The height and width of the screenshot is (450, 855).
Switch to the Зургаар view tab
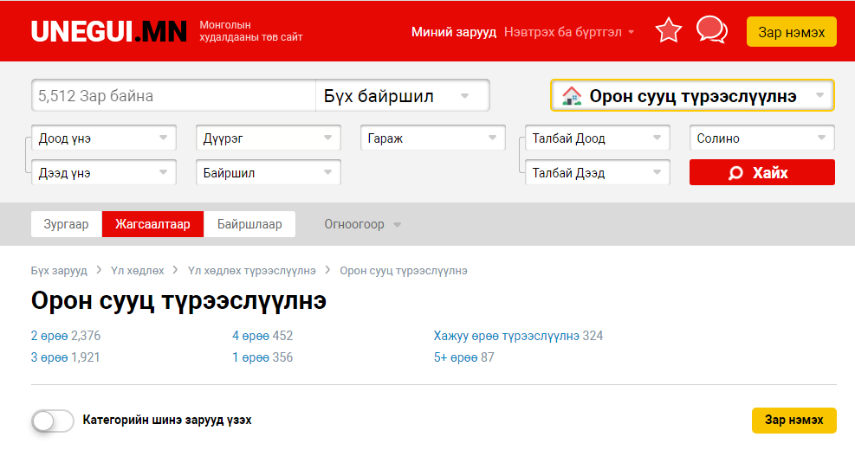pos(67,224)
